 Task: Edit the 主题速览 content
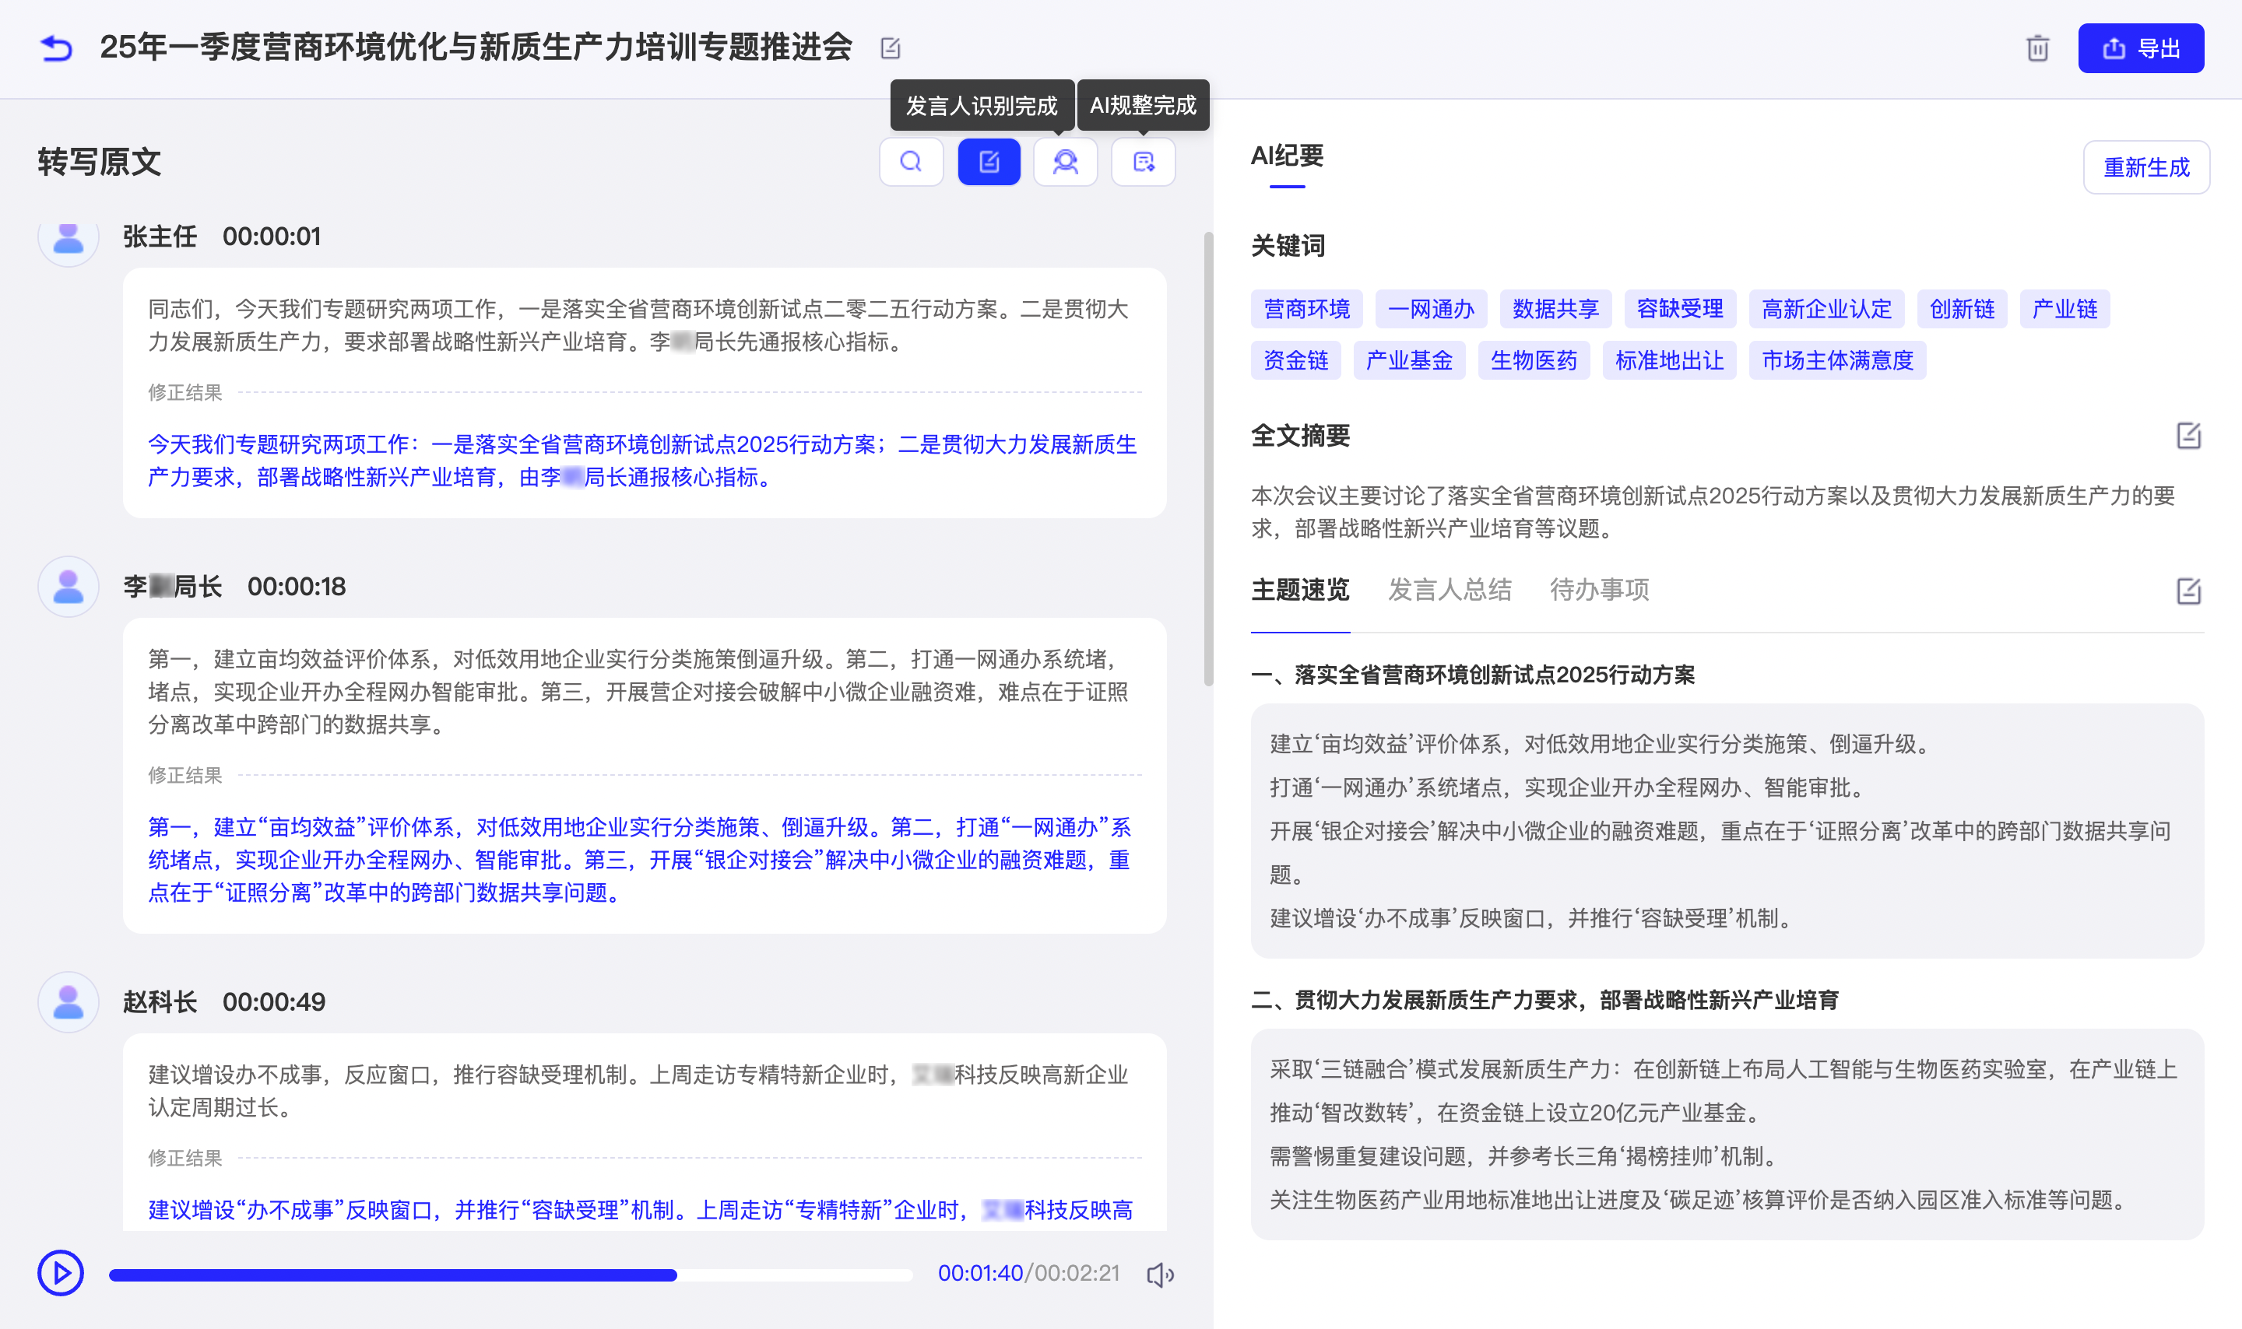click(x=2188, y=591)
